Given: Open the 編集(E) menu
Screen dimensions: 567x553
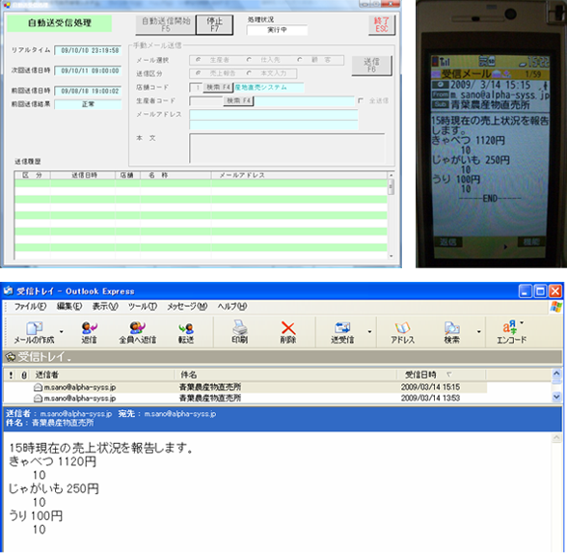Looking at the screenshot, I should click(69, 307).
